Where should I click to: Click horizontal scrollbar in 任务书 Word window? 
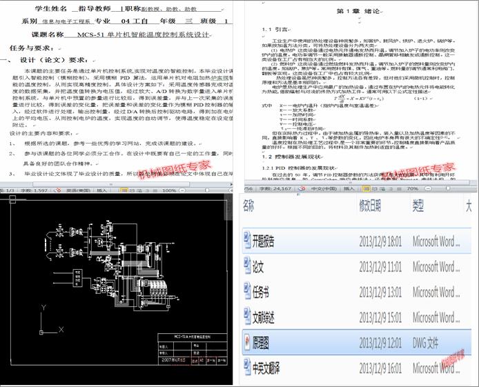click(x=111, y=184)
